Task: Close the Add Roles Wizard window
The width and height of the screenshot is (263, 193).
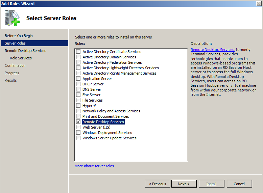Action: click(259, 3)
